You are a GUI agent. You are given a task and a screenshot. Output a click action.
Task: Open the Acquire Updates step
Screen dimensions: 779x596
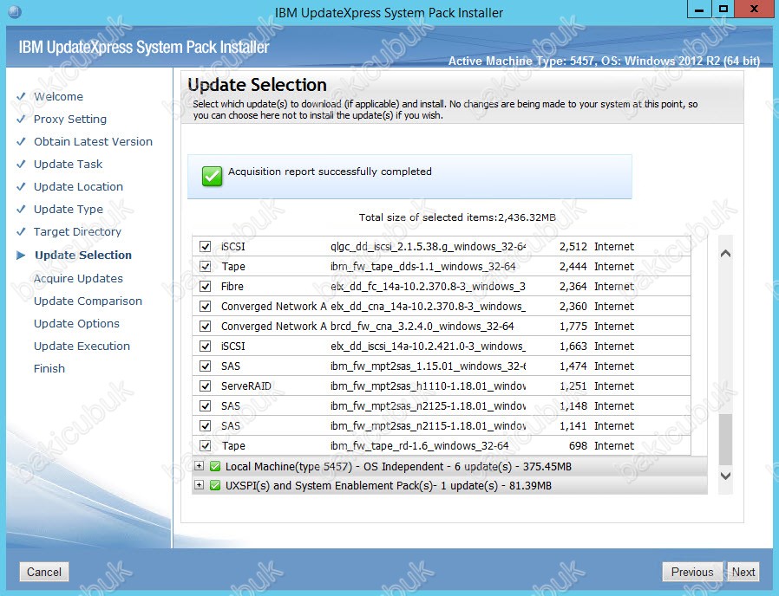pos(78,278)
